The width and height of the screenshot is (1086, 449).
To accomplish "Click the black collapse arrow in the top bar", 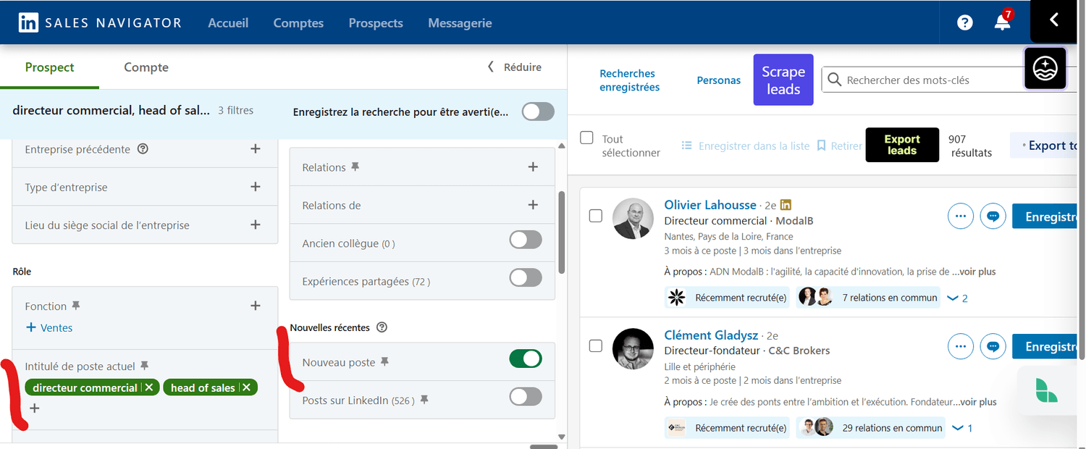I will (x=1054, y=20).
